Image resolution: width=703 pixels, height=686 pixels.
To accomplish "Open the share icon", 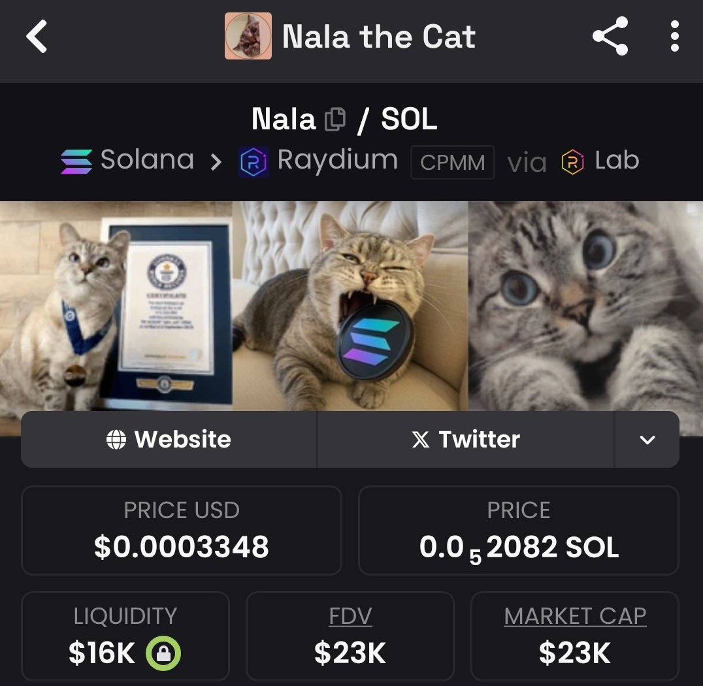I will 610,36.
